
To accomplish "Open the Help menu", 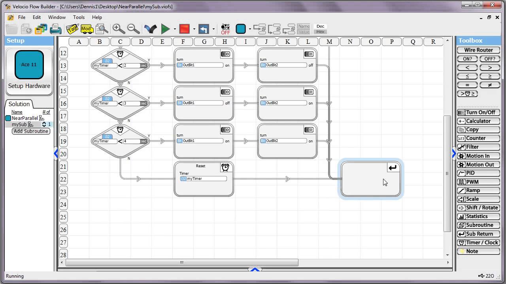I will pos(97,17).
